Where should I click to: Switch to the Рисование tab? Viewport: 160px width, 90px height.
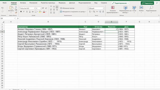[33, 3]
